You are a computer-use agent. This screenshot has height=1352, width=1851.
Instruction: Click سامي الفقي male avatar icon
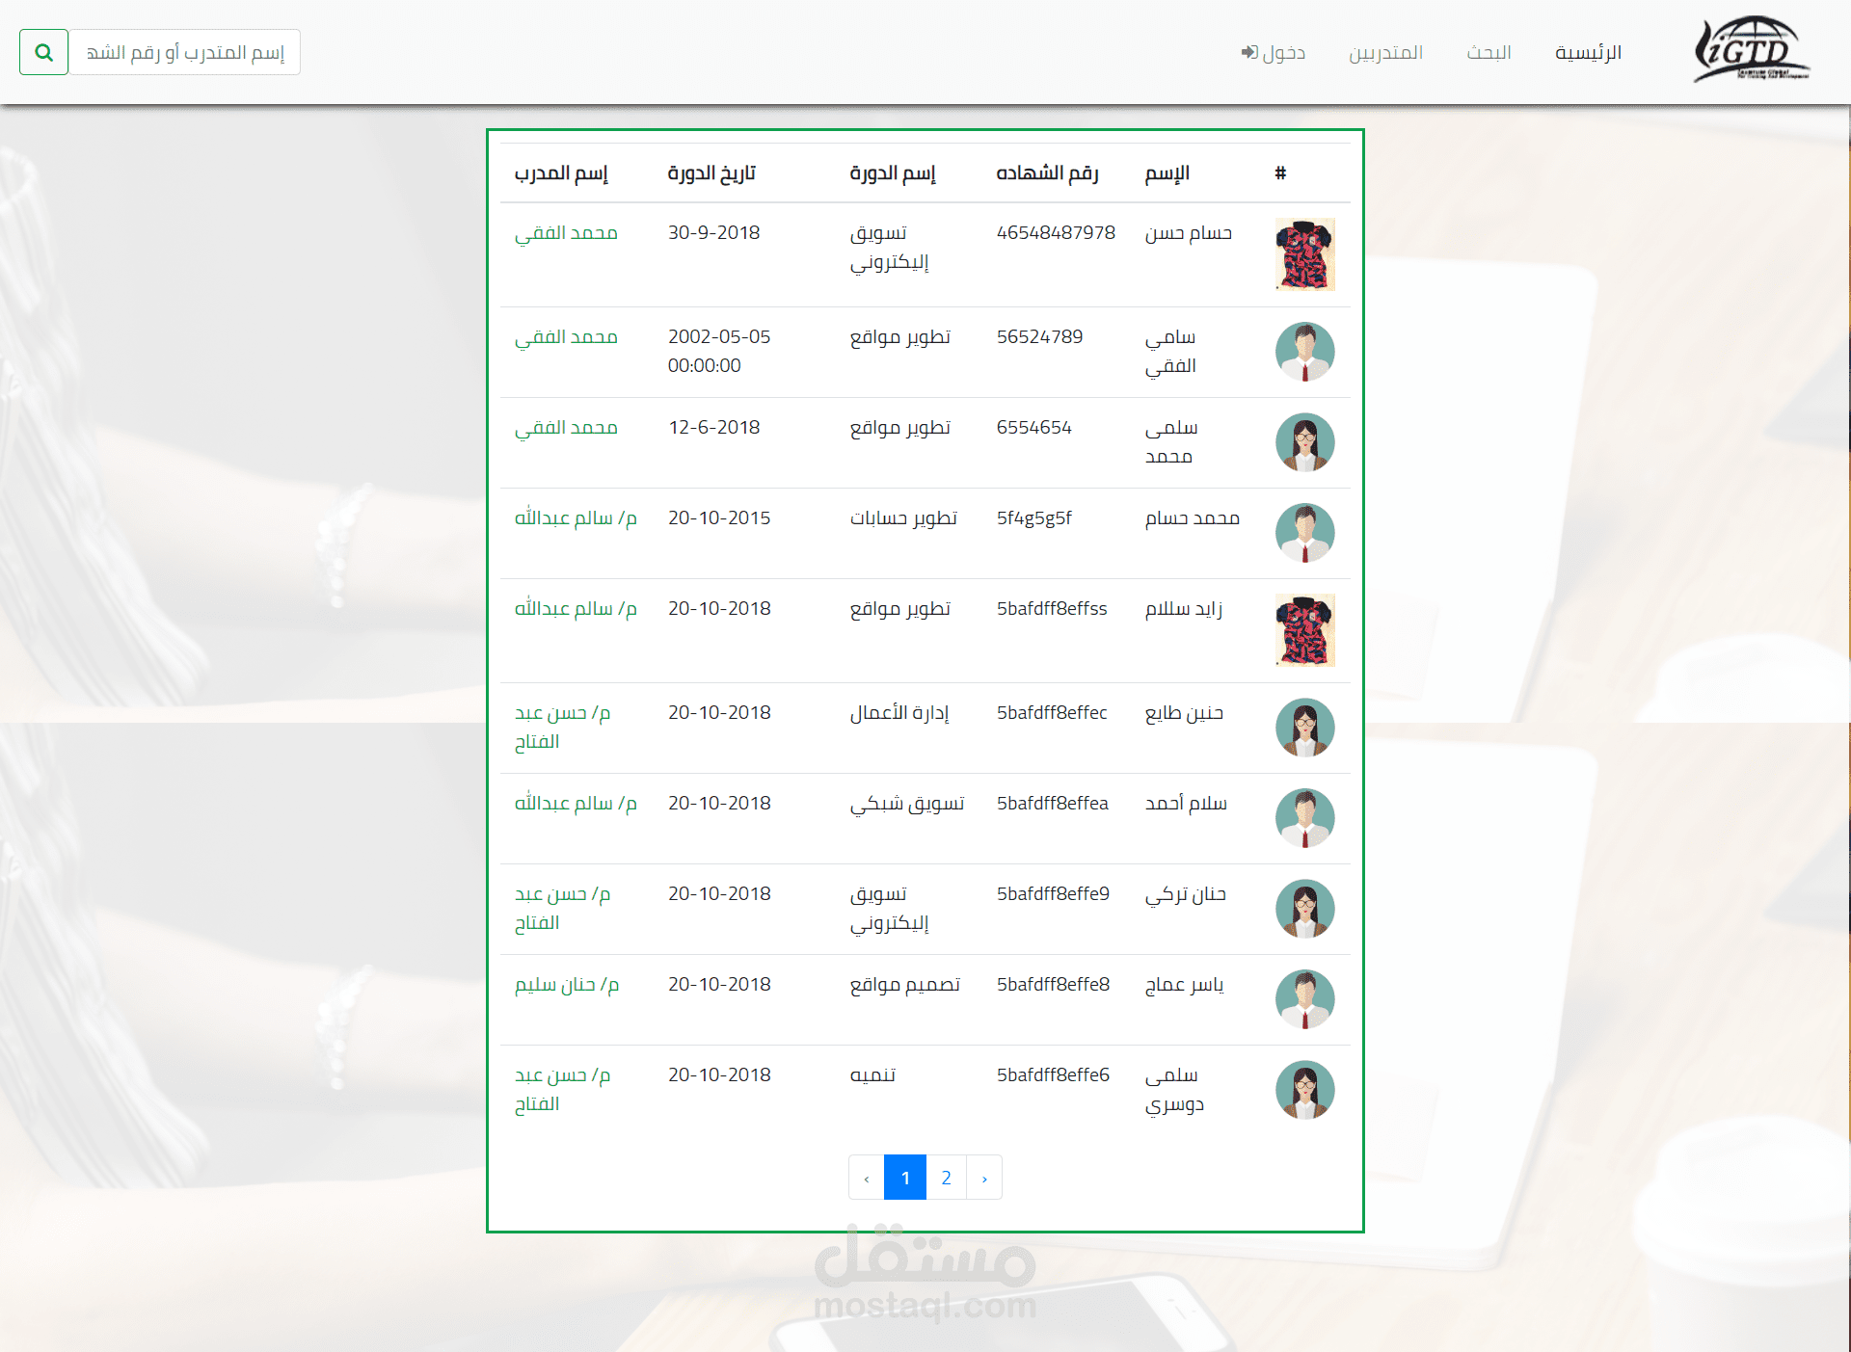(x=1304, y=352)
